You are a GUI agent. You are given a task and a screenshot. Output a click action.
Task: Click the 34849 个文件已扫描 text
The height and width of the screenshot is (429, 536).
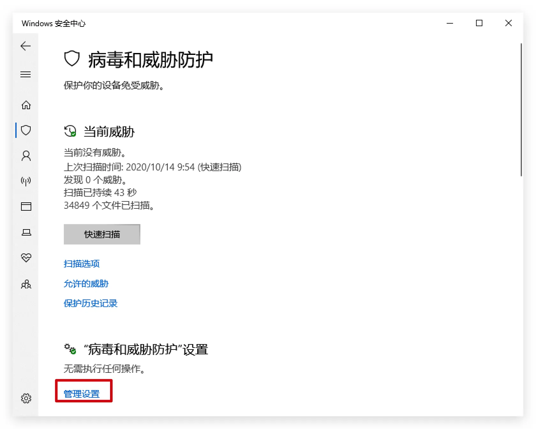point(109,205)
